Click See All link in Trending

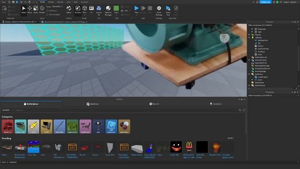230,138
